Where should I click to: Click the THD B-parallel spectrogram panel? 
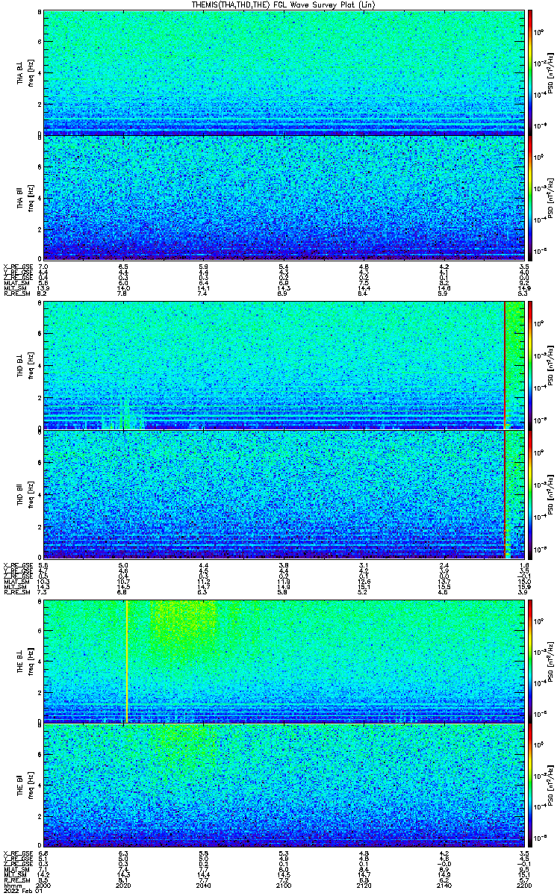282,494
